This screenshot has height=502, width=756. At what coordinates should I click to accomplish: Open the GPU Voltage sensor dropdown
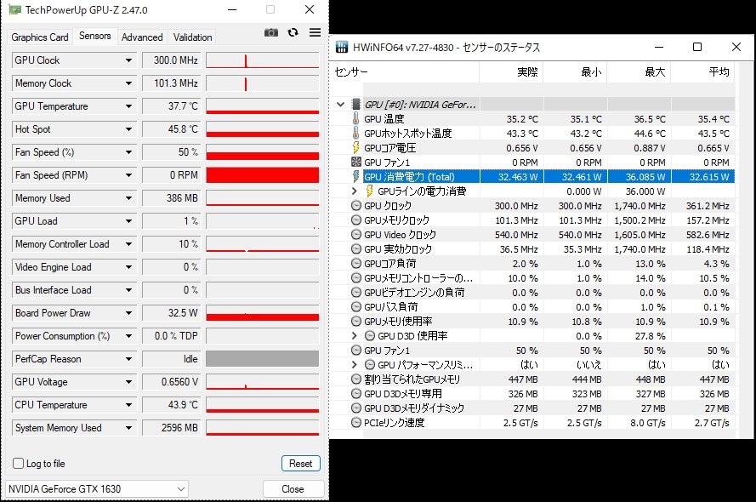[128, 382]
